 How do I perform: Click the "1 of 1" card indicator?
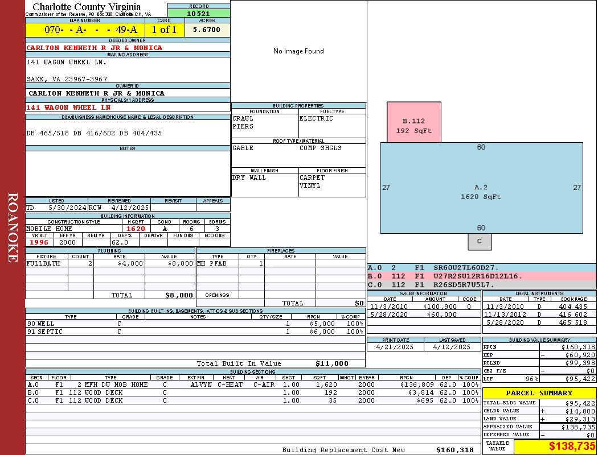164,30
